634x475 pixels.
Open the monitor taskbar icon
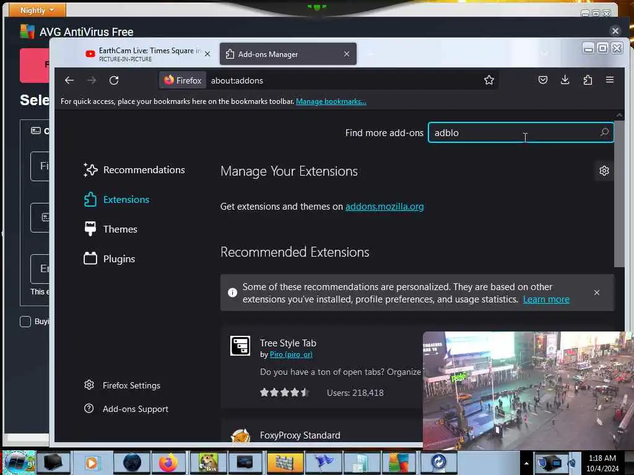click(x=245, y=463)
